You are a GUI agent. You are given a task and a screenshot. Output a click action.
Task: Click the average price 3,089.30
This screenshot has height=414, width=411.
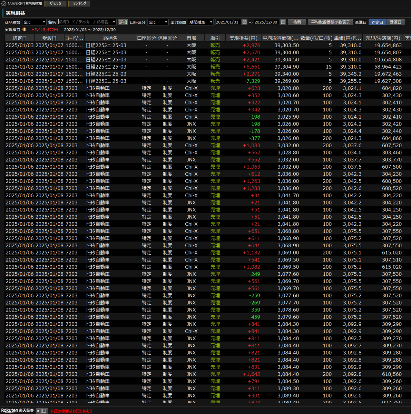point(288,388)
